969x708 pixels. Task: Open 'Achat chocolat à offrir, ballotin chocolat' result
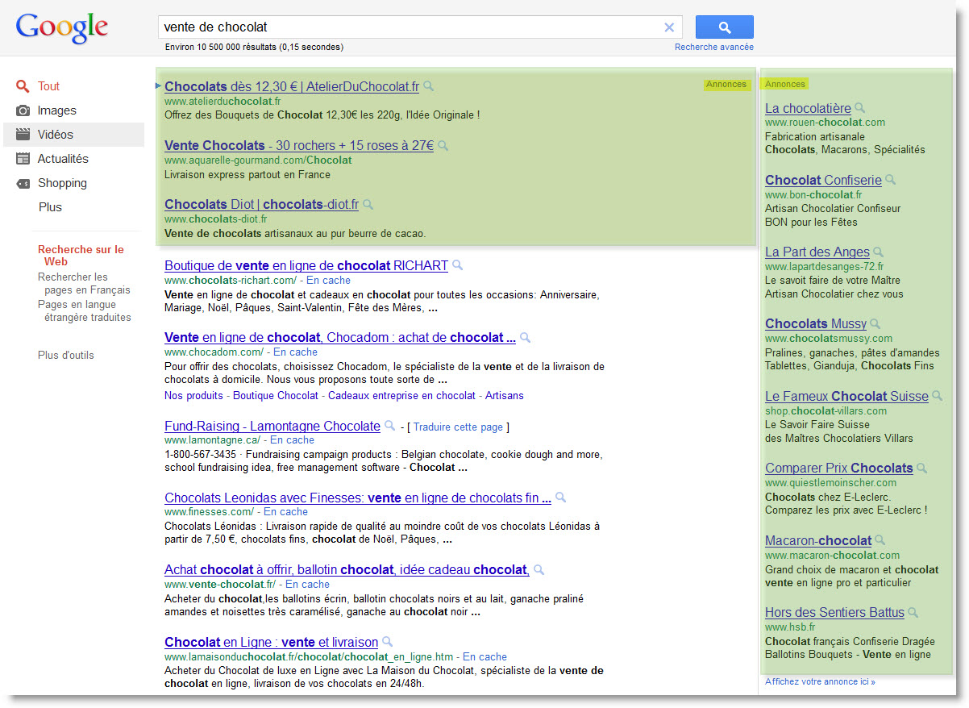click(x=347, y=569)
